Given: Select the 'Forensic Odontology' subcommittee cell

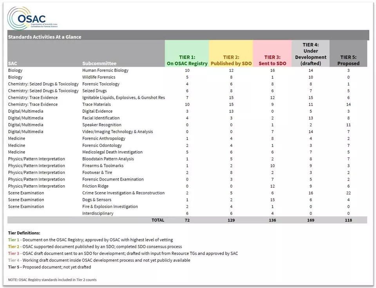Looking at the screenshot, I should tap(102, 145).
